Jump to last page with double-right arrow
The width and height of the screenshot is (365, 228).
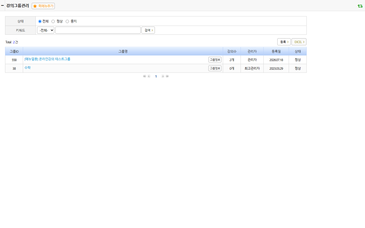[167, 76]
